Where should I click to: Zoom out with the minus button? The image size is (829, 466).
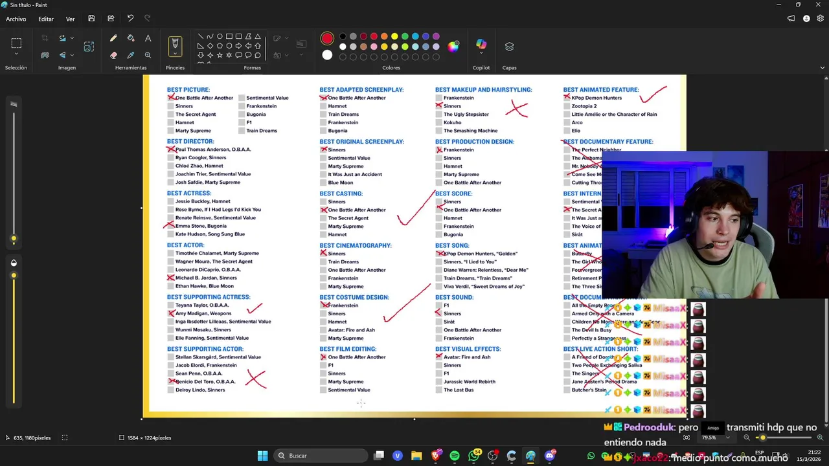(x=746, y=438)
